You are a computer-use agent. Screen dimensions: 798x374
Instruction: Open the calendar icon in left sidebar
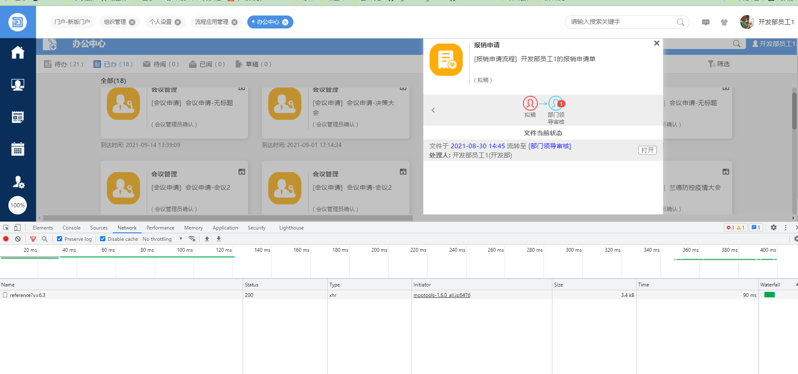pyautogui.click(x=18, y=149)
